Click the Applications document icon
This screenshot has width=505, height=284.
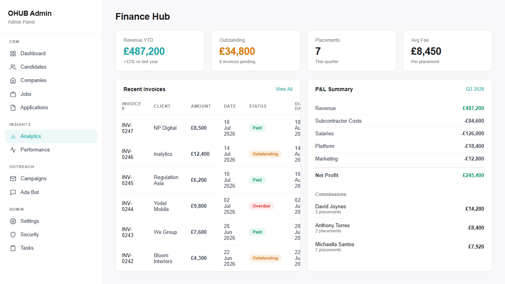click(x=13, y=108)
